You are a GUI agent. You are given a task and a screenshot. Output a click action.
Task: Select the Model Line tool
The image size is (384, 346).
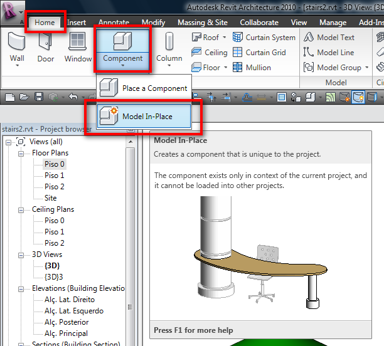pos(329,53)
